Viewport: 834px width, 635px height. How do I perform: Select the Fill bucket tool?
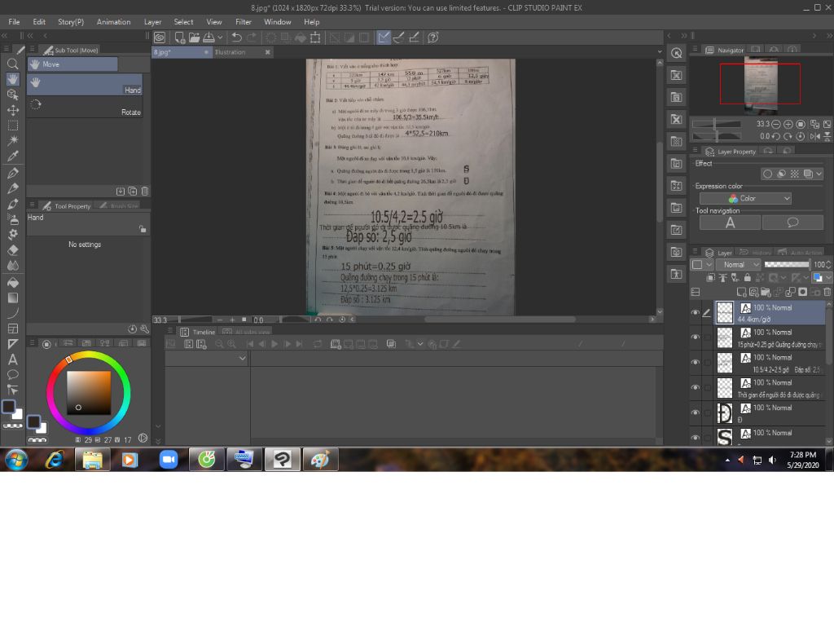point(13,282)
